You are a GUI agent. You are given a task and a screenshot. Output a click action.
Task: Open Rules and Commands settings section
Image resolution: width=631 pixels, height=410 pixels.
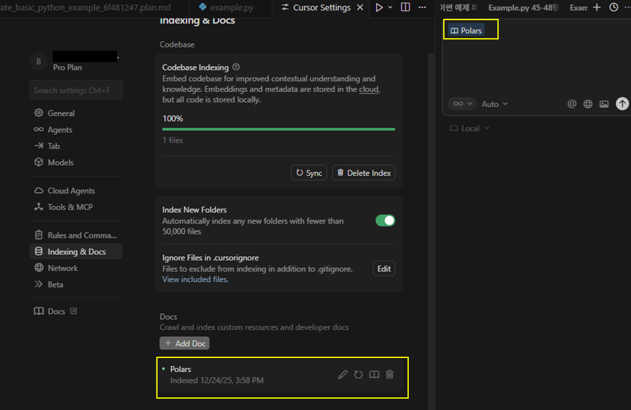[x=76, y=235]
